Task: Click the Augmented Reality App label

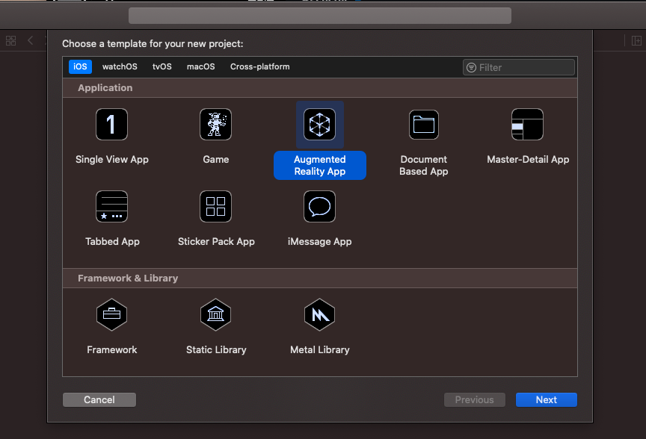Action: [x=320, y=166]
